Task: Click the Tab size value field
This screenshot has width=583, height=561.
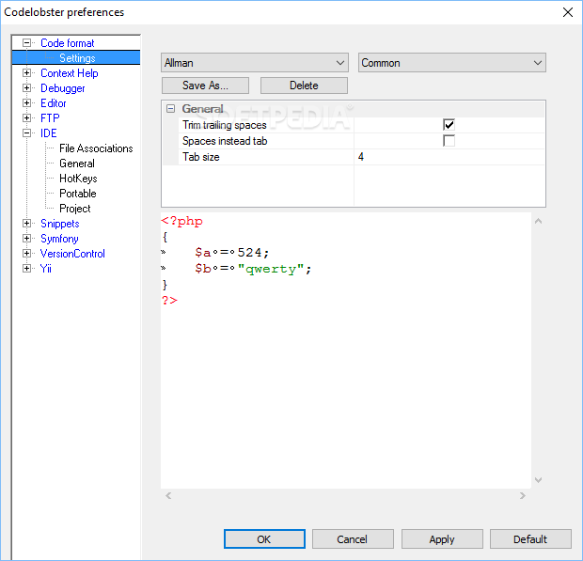Action: [x=449, y=157]
